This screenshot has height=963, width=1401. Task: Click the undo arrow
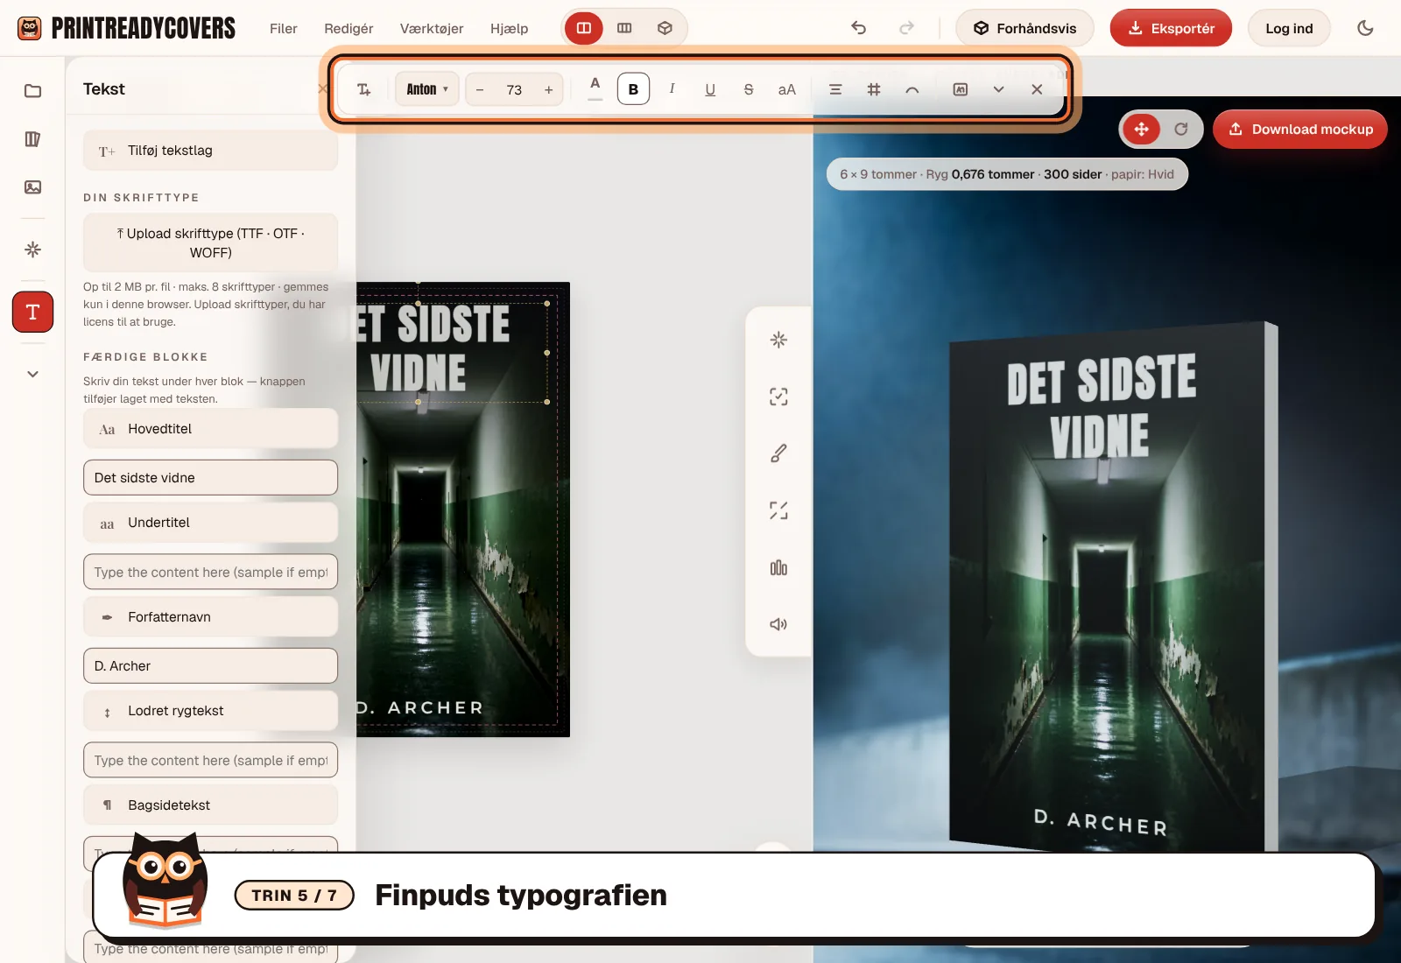click(858, 28)
